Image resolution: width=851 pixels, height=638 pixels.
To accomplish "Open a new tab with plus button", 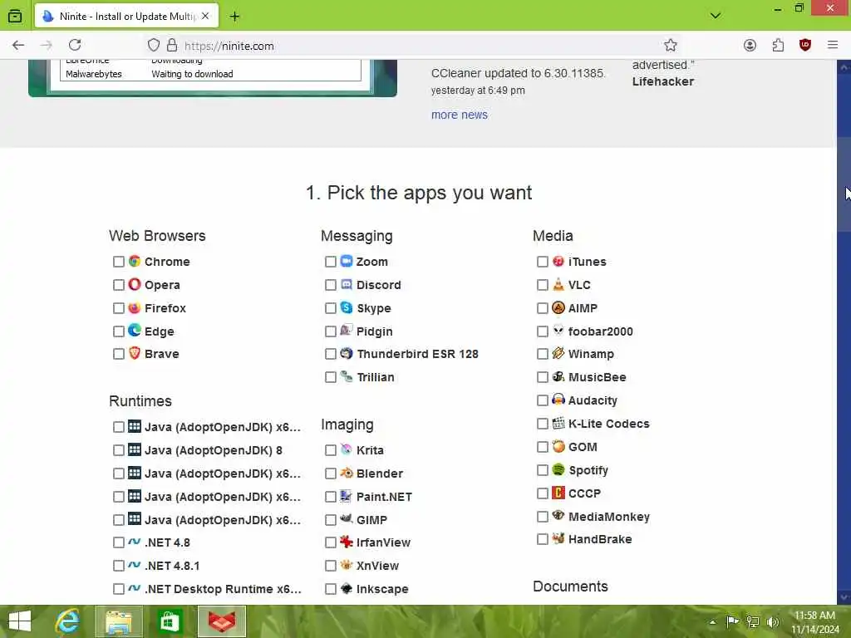I will click(234, 17).
